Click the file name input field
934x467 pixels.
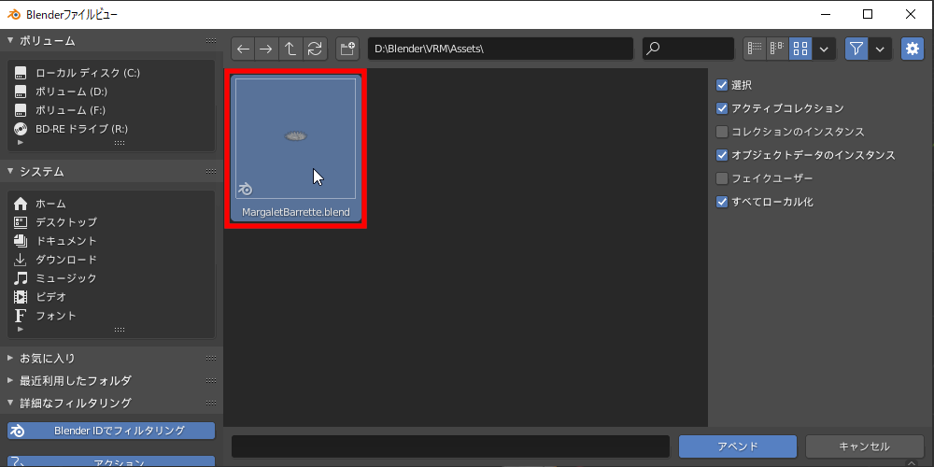pyautogui.click(x=451, y=446)
